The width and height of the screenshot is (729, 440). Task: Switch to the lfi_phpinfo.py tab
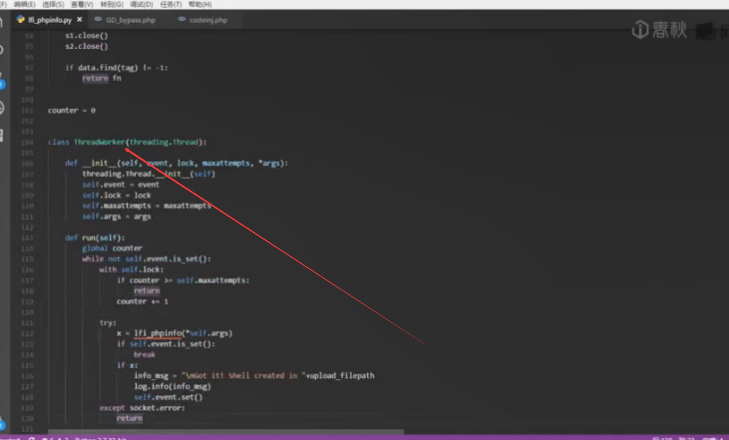[x=50, y=20]
